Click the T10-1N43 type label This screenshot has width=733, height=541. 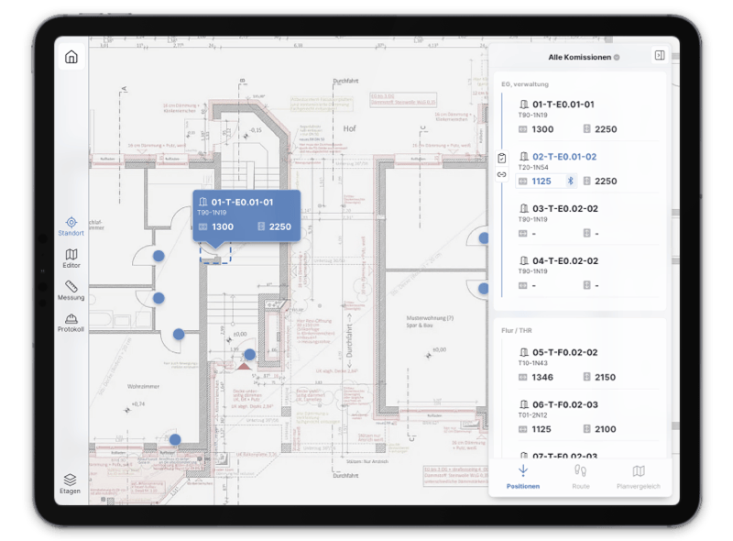pyautogui.click(x=532, y=363)
